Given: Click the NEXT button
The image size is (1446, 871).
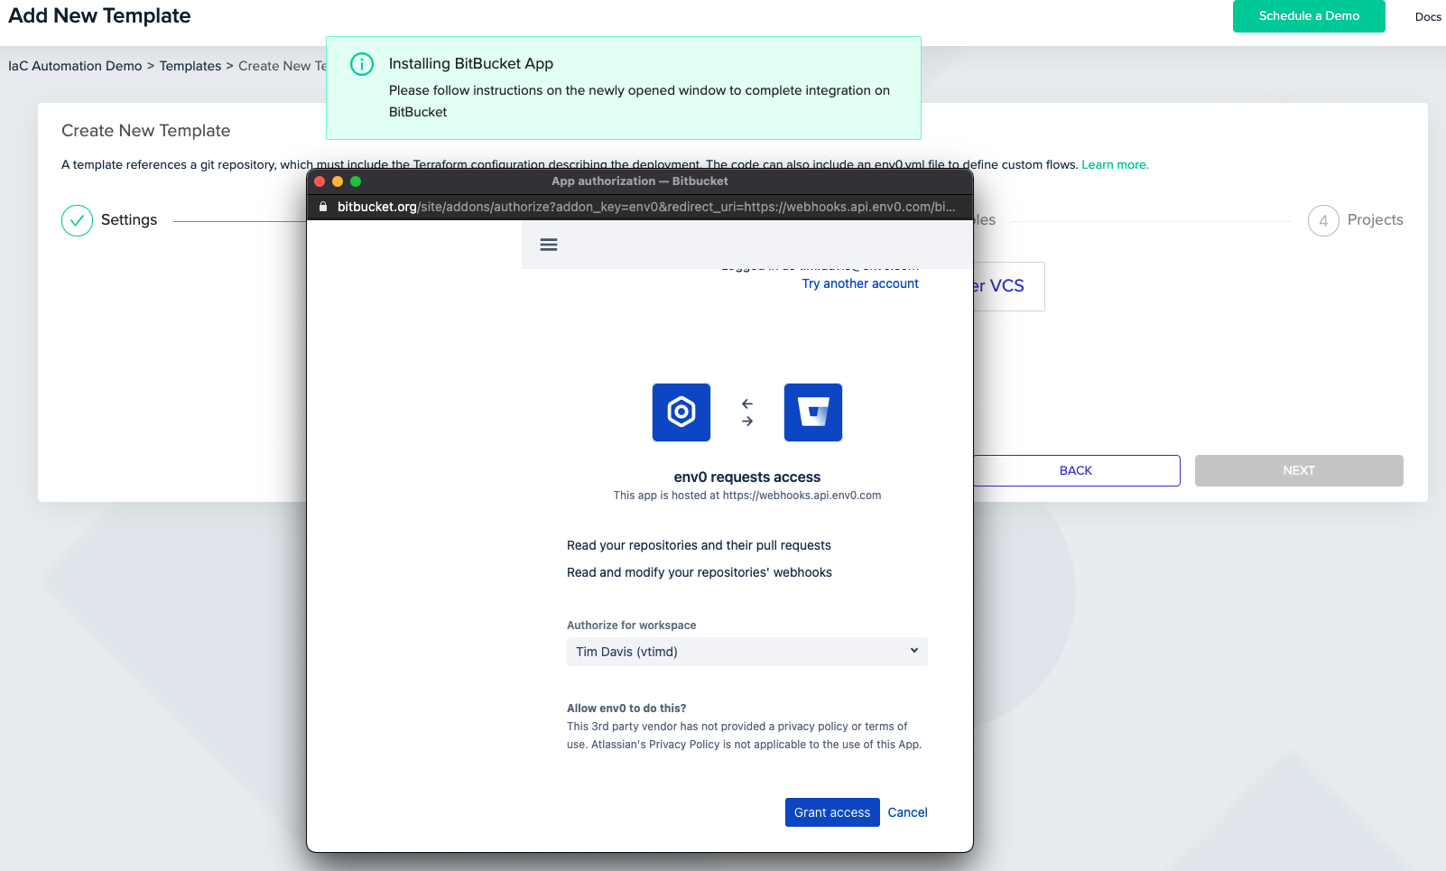Looking at the screenshot, I should pyautogui.click(x=1299, y=470).
